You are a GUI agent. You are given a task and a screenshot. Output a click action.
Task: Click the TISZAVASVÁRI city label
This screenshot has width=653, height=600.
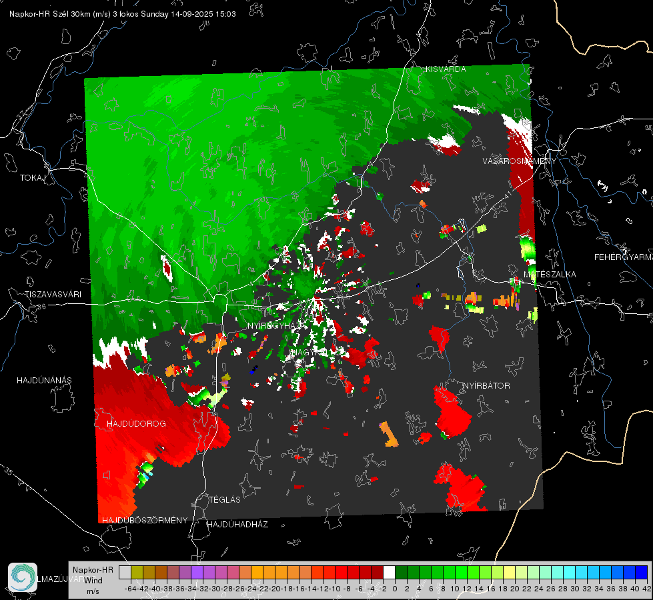coord(53,295)
